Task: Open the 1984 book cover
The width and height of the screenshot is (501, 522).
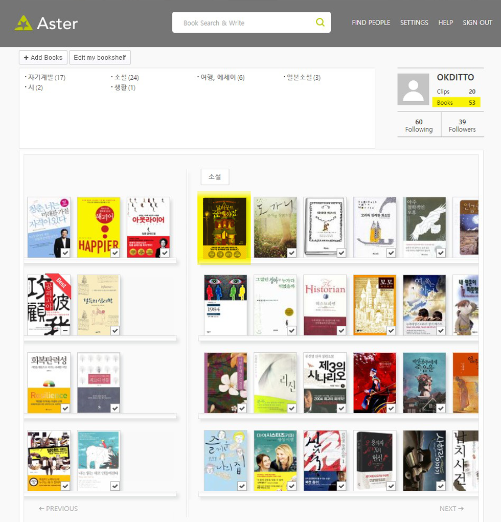Action: (225, 305)
